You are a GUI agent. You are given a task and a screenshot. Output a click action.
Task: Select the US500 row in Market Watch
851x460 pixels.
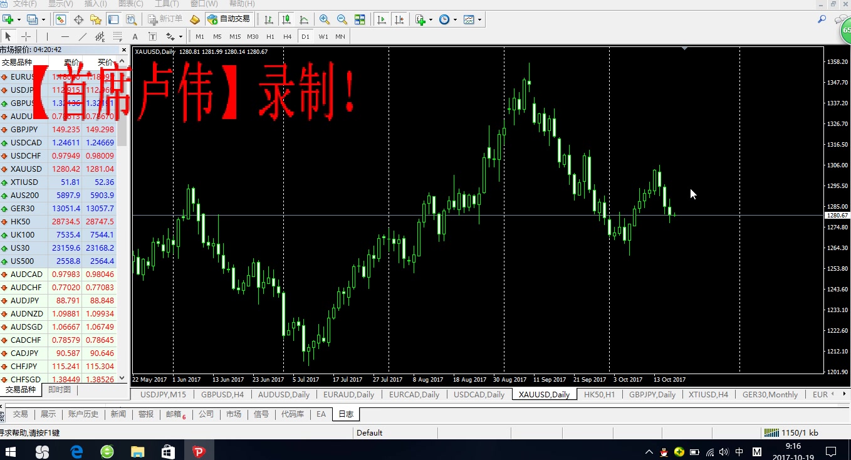click(58, 261)
